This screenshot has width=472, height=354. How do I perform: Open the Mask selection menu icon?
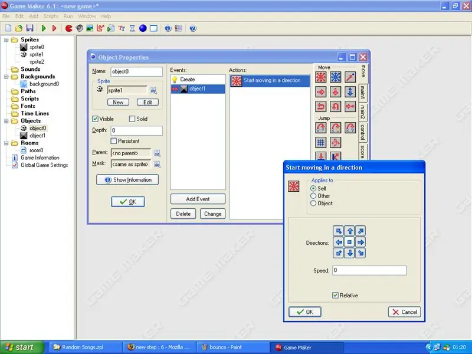(x=157, y=165)
